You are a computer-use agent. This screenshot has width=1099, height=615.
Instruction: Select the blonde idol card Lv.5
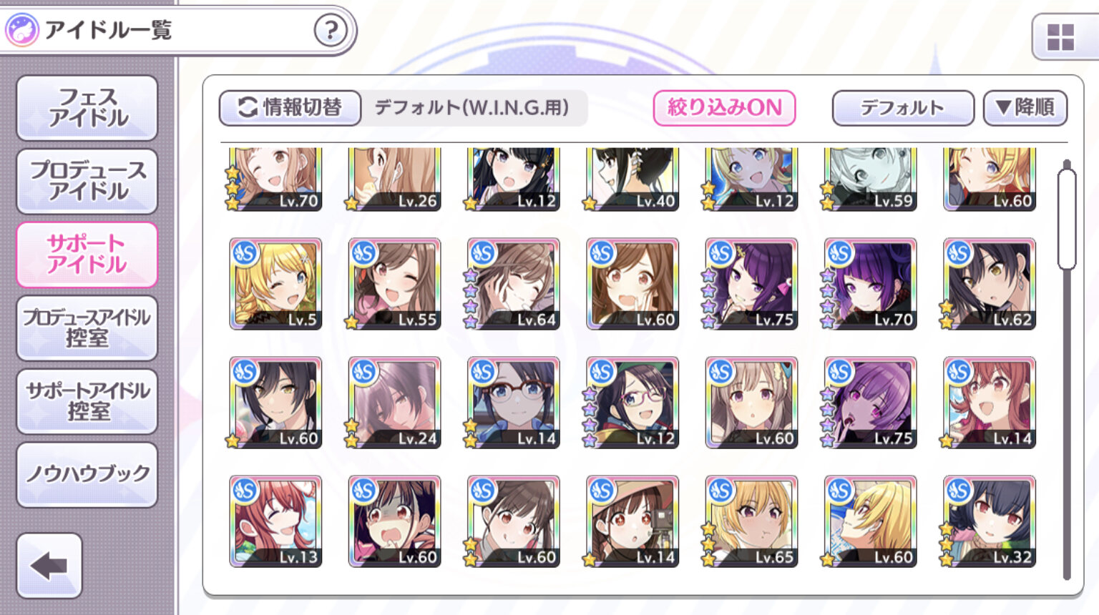[275, 284]
